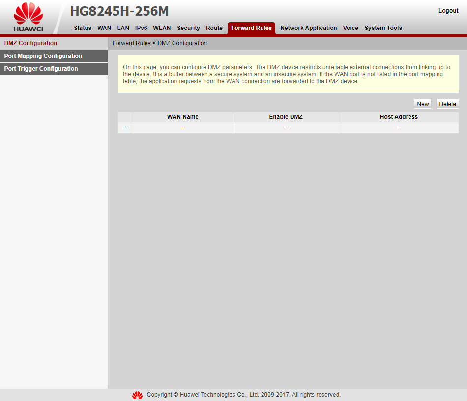
Task: Click the Delete button
Action: (447, 104)
